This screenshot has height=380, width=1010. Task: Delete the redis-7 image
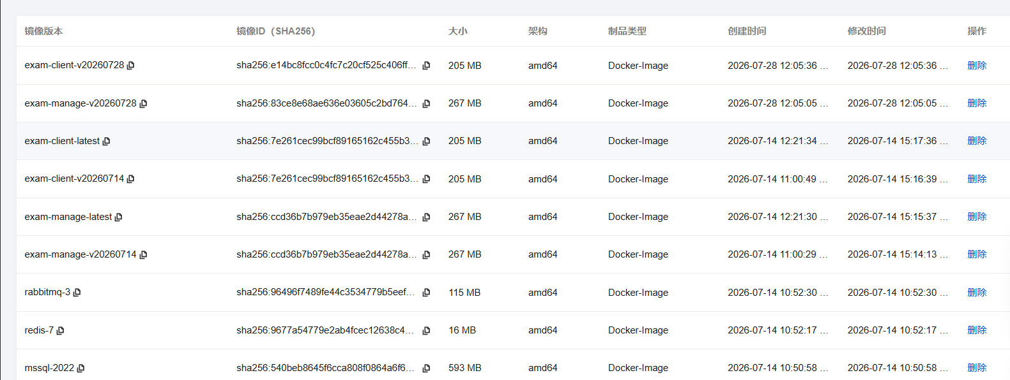coord(977,330)
